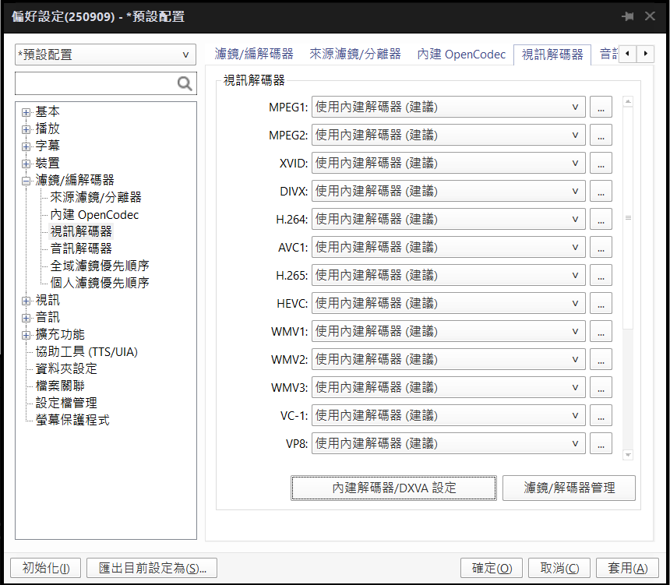This screenshot has width=670, height=585.
Task: Switch to the 內建 OpenCodec tab
Action: [461, 55]
